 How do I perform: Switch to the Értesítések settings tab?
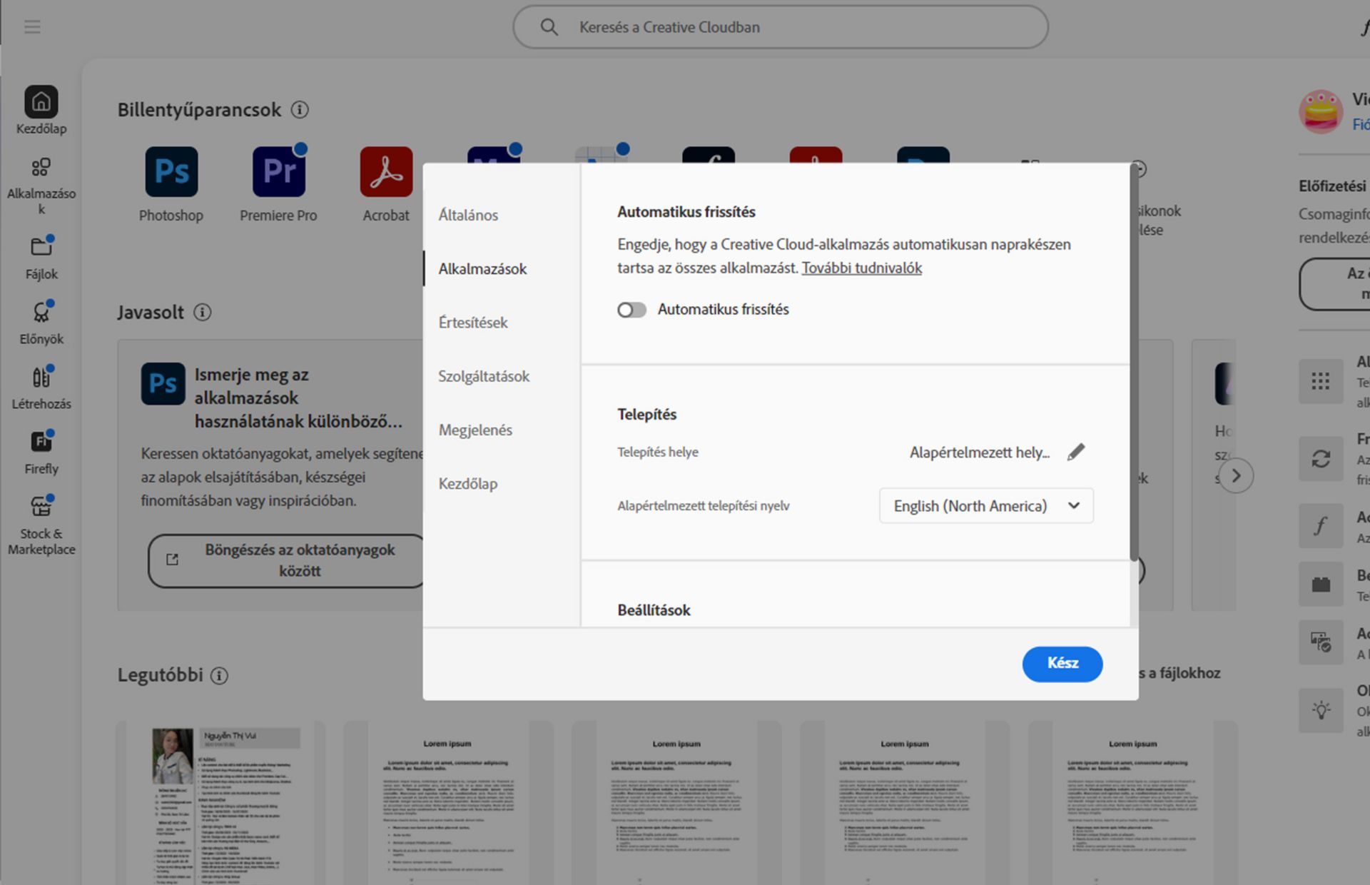click(x=473, y=323)
